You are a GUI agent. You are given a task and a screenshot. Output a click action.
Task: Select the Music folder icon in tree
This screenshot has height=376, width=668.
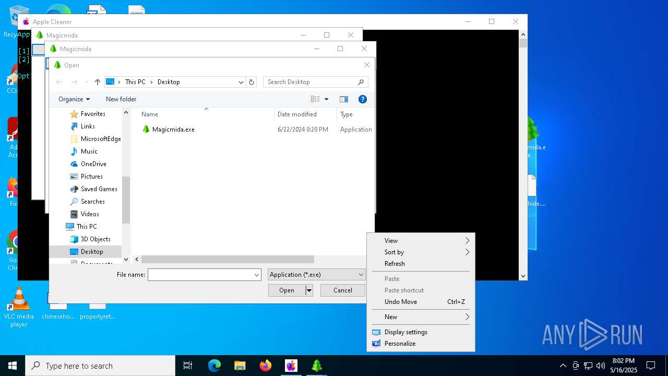74,151
